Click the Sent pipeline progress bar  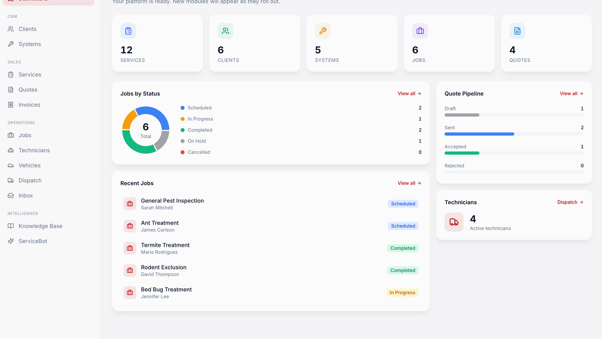click(x=514, y=134)
